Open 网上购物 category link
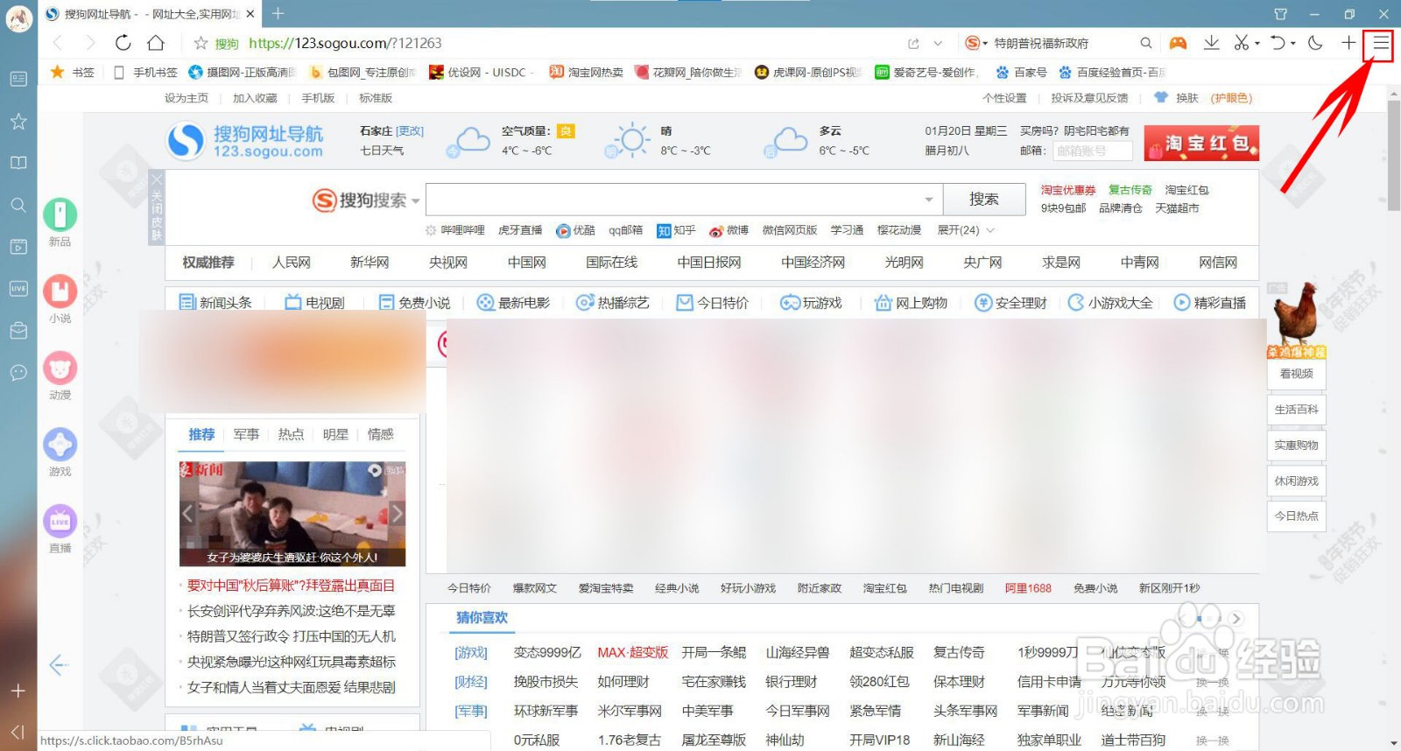 [912, 303]
